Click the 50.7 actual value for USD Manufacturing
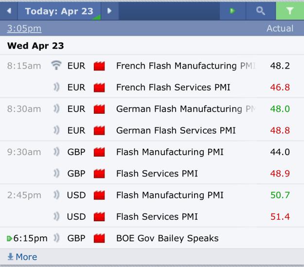 pos(280,195)
